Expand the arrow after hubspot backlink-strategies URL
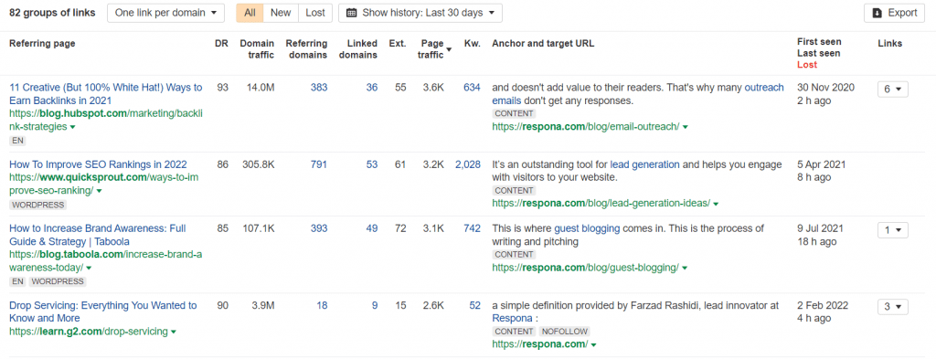This screenshot has height=359, width=936. [x=72, y=127]
